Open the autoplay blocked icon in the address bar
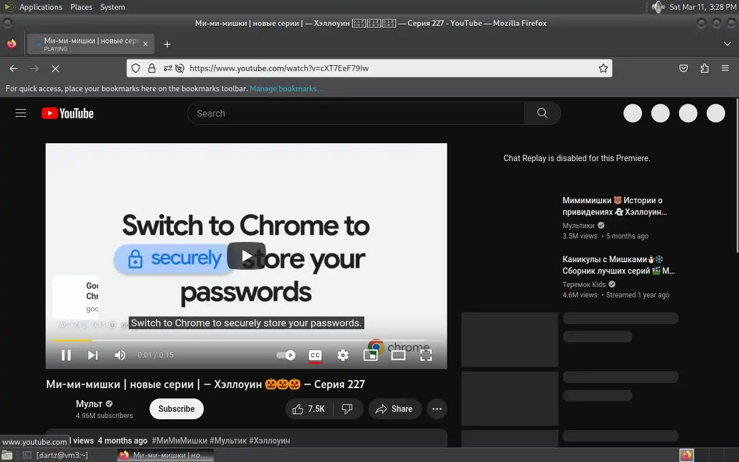Viewport: 739px width, 462px height. tap(180, 68)
